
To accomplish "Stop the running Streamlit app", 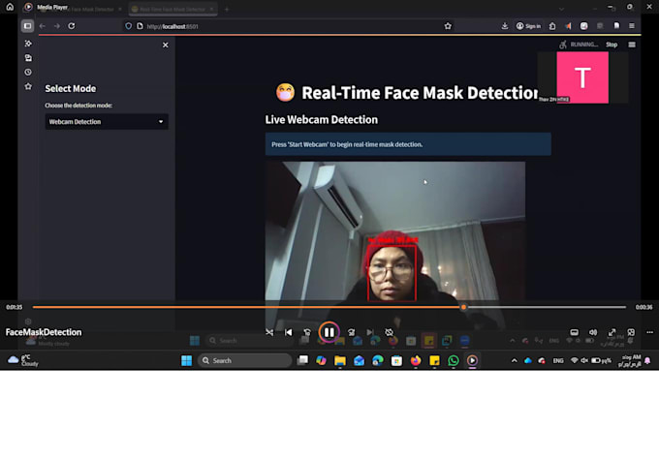I will [612, 45].
